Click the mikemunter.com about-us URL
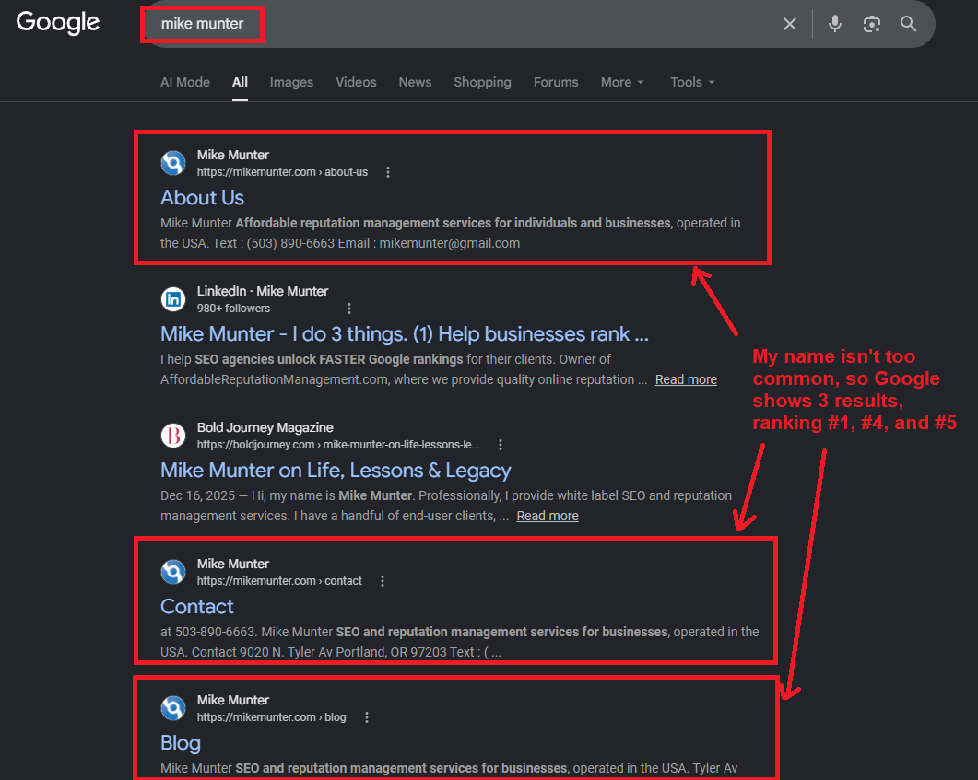The height and width of the screenshot is (780, 978). click(283, 172)
